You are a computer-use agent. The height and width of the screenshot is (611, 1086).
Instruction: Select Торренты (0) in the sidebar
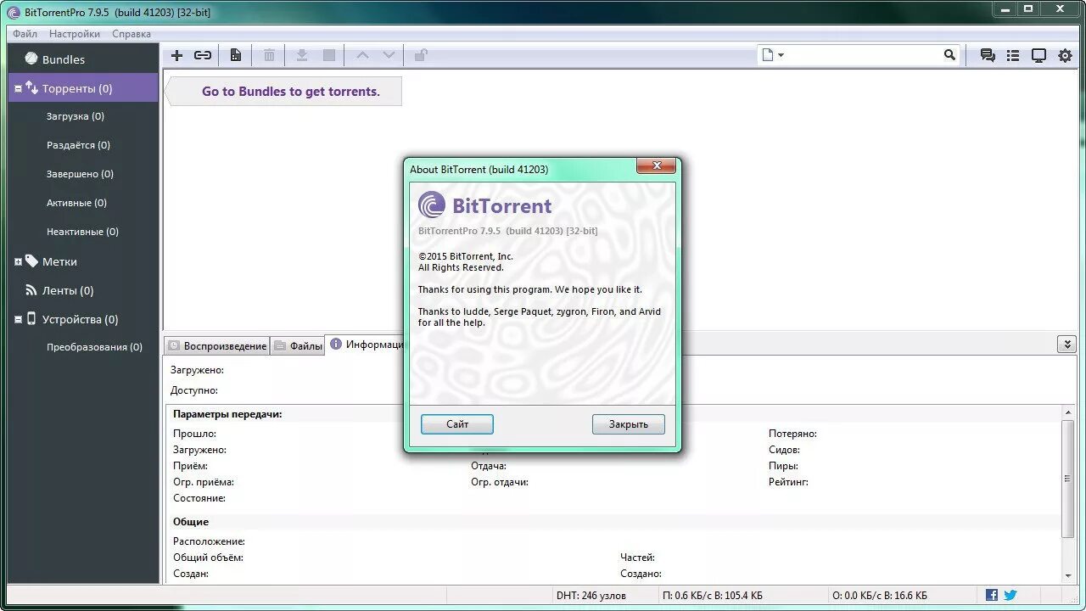[x=83, y=88]
